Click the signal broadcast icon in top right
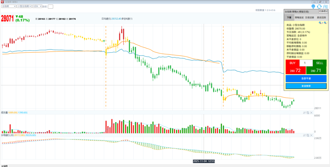Viewport: 330px width, 167px height. tap(314, 6)
